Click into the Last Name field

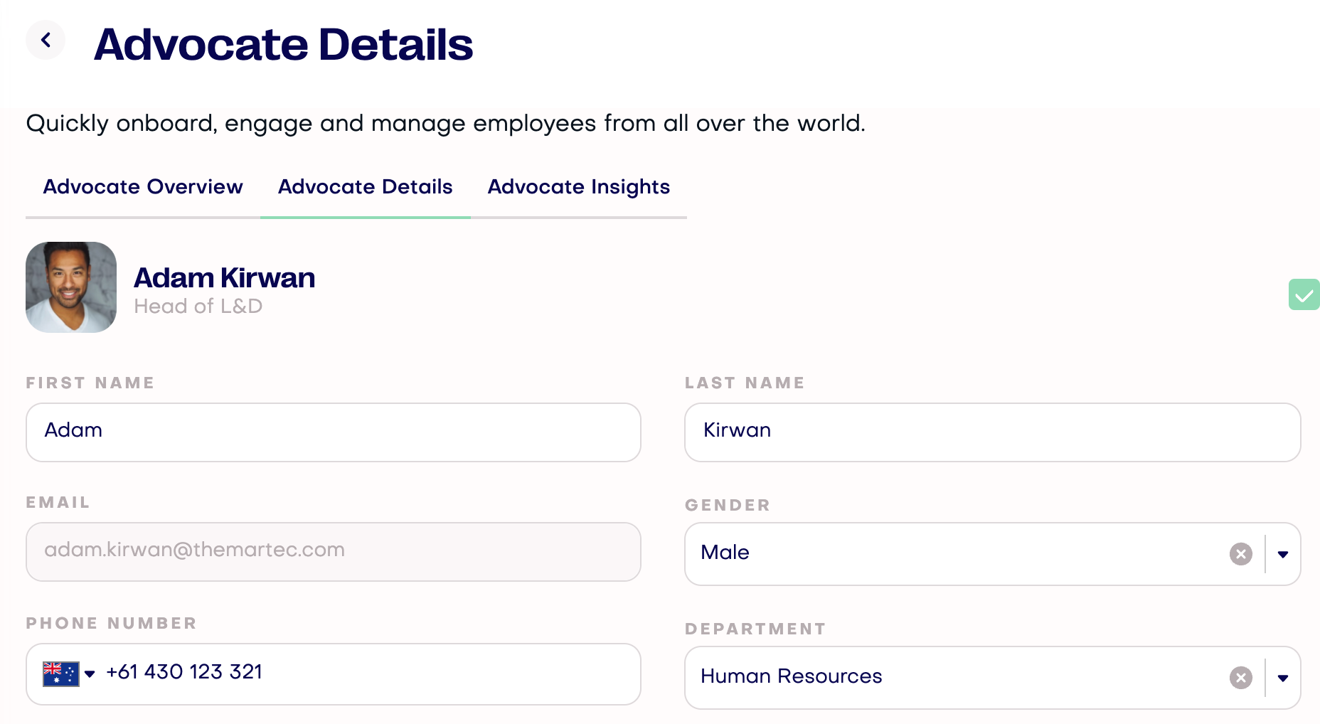point(992,432)
